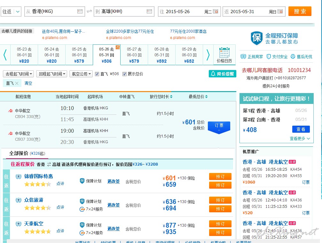
Task: Open 退改签 policy for 众信旅游
Action: pyautogui.click(x=114, y=205)
